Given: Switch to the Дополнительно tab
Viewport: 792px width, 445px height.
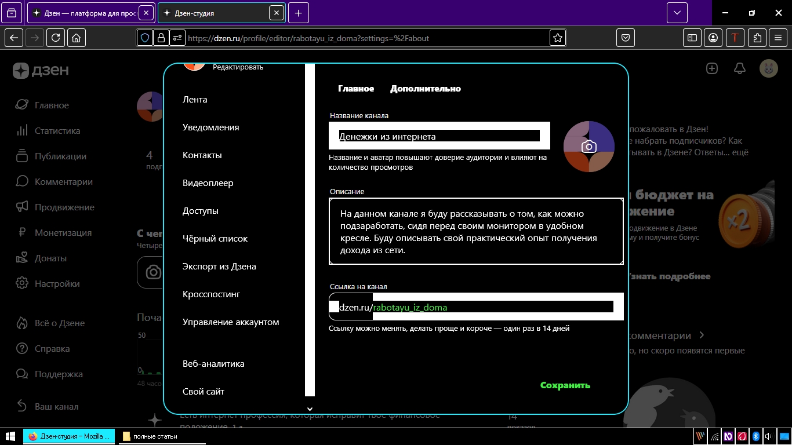Looking at the screenshot, I should 426,89.
